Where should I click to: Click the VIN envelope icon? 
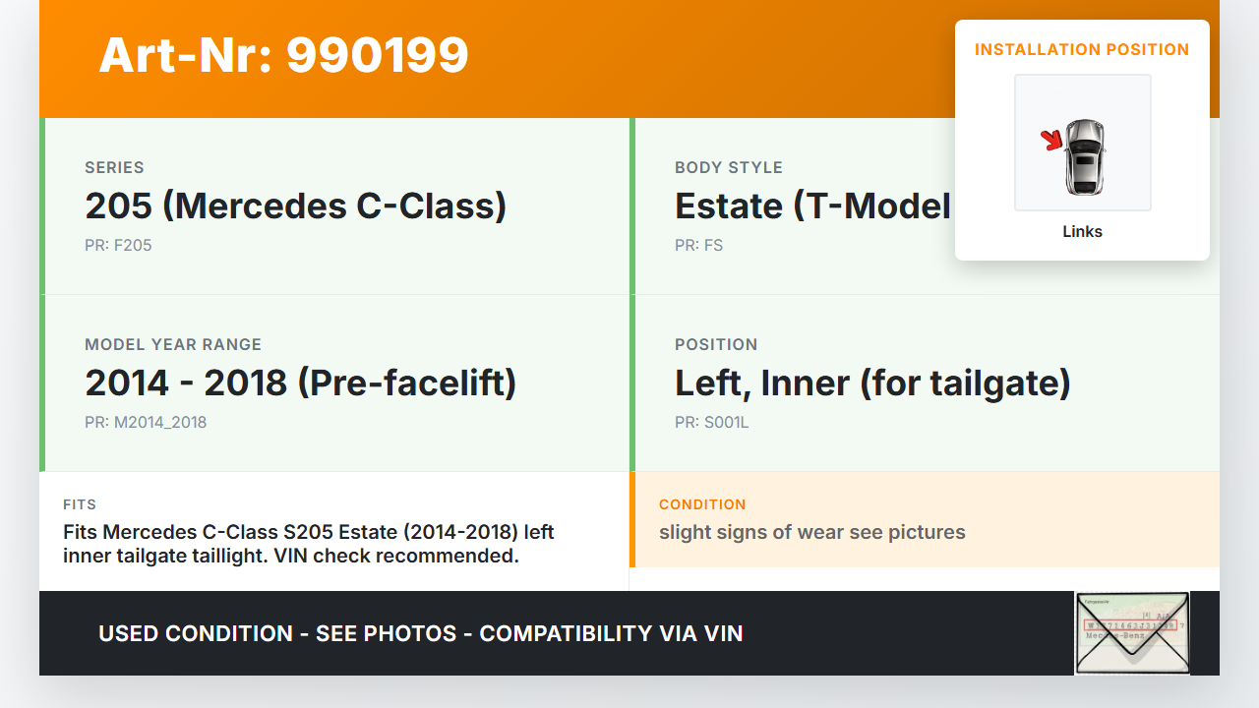tap(1132, 633)
